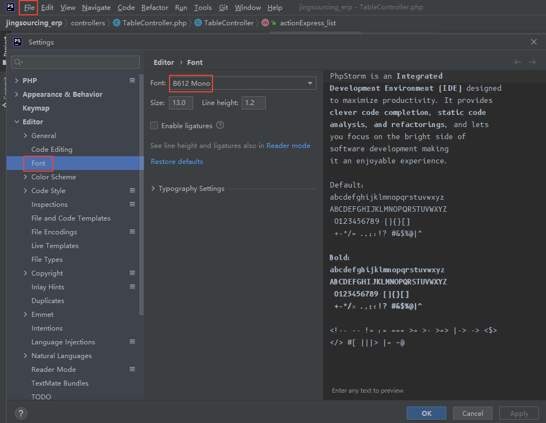Click the project-level icon beside Inlay Hints
This screenshot has width=546, height=423.
(x=132, y=287)
